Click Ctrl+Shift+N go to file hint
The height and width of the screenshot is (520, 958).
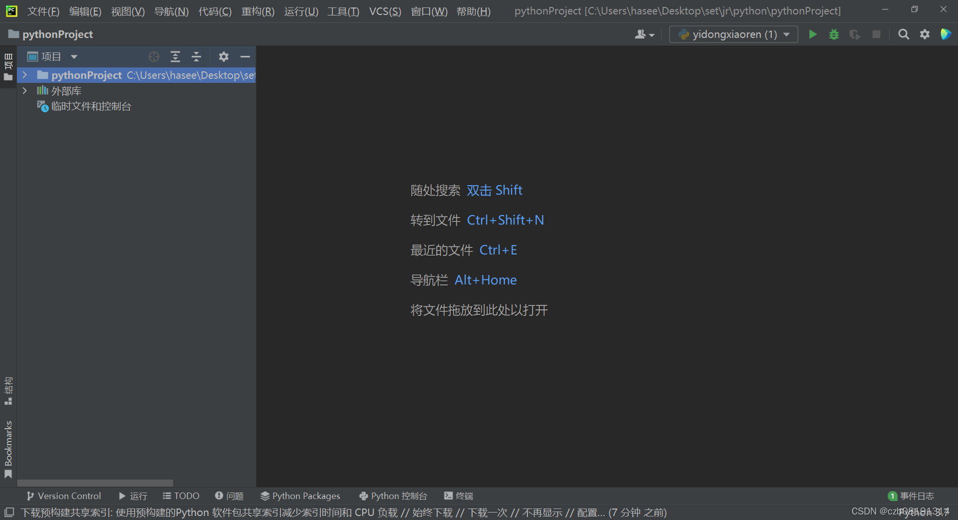[505, 220]
